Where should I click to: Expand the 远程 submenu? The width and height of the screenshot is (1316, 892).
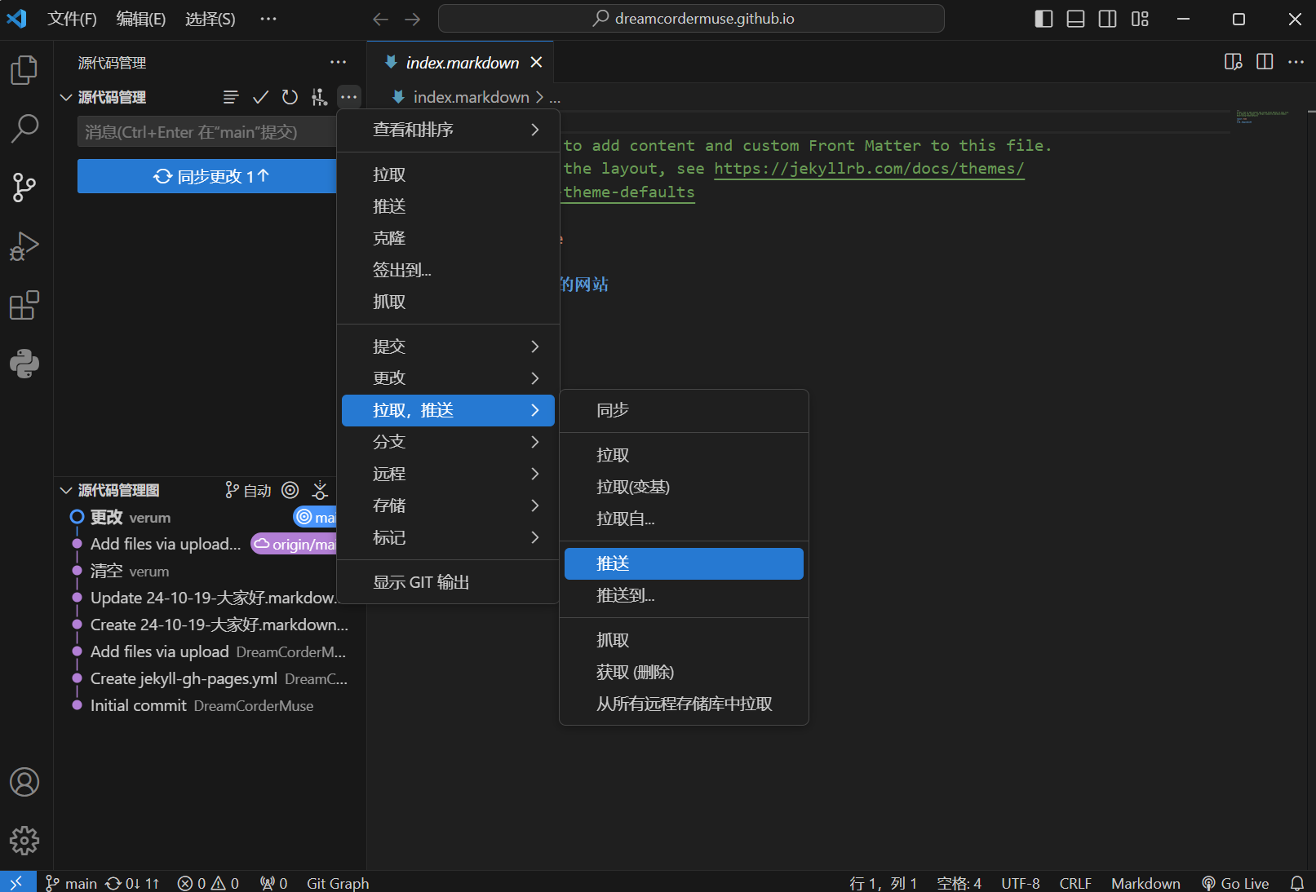coord(448,474)
